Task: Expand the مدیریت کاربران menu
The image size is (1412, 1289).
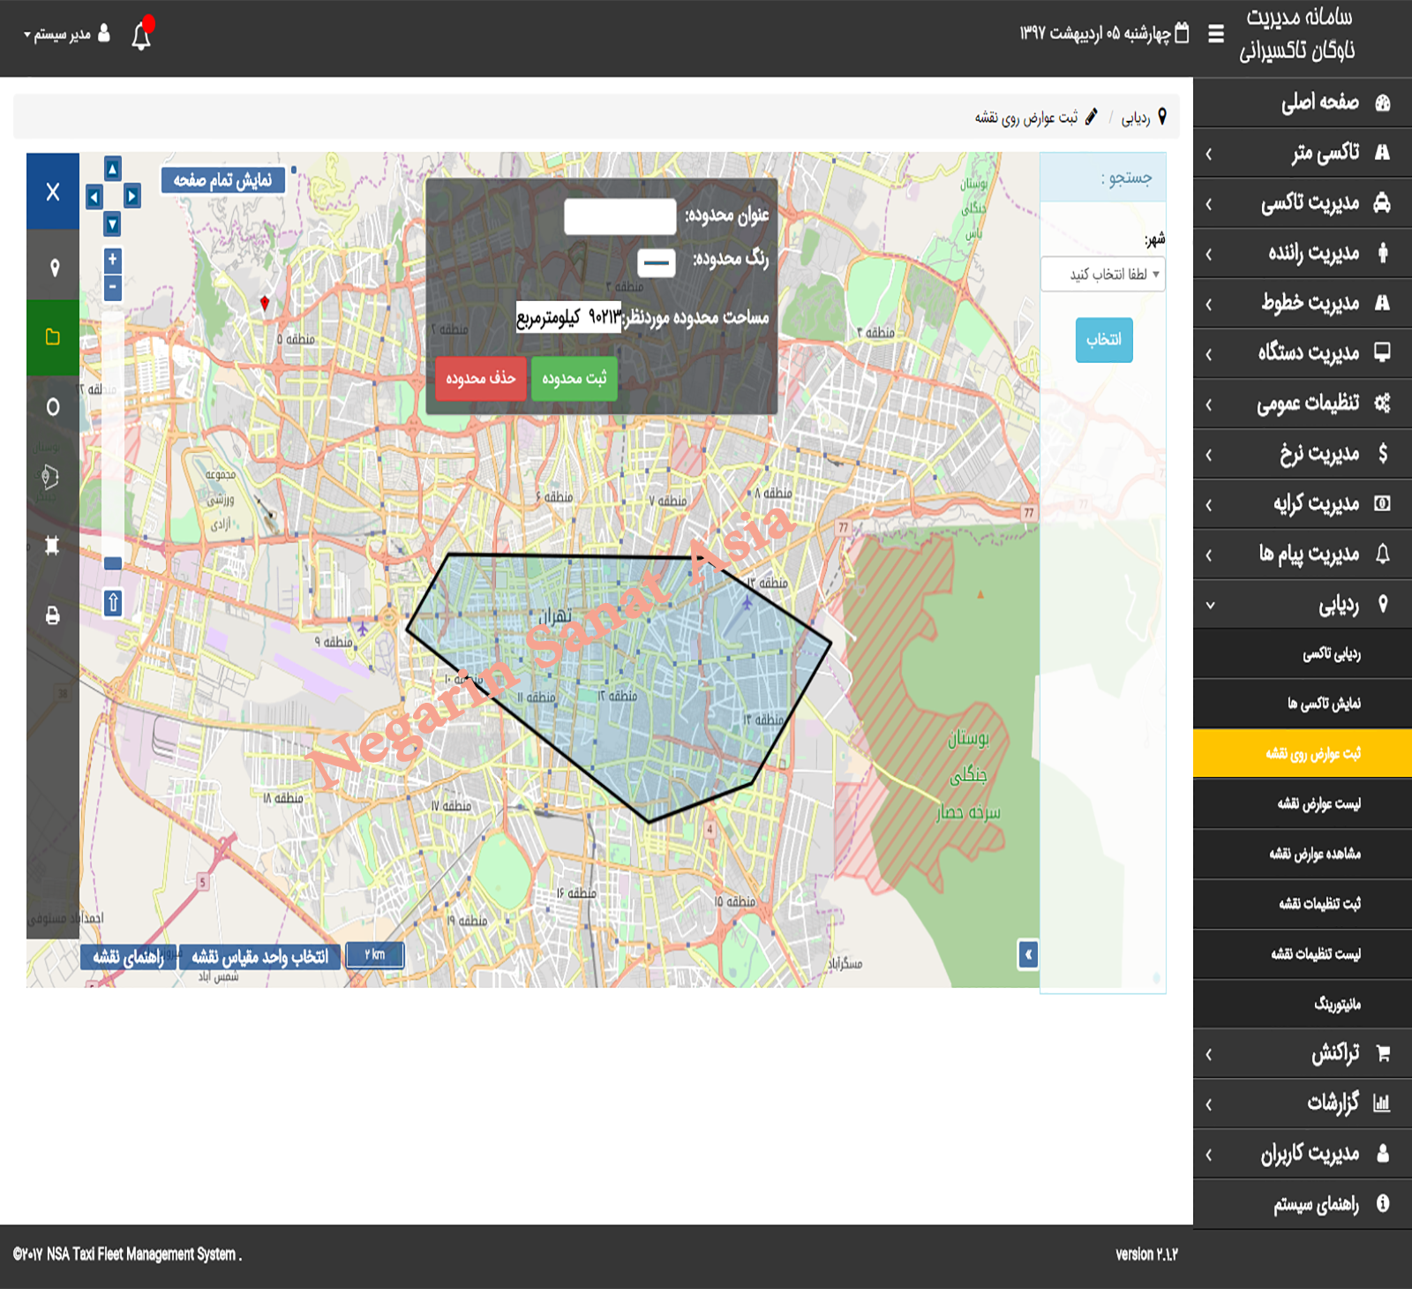Action: pos(1303,1153)
